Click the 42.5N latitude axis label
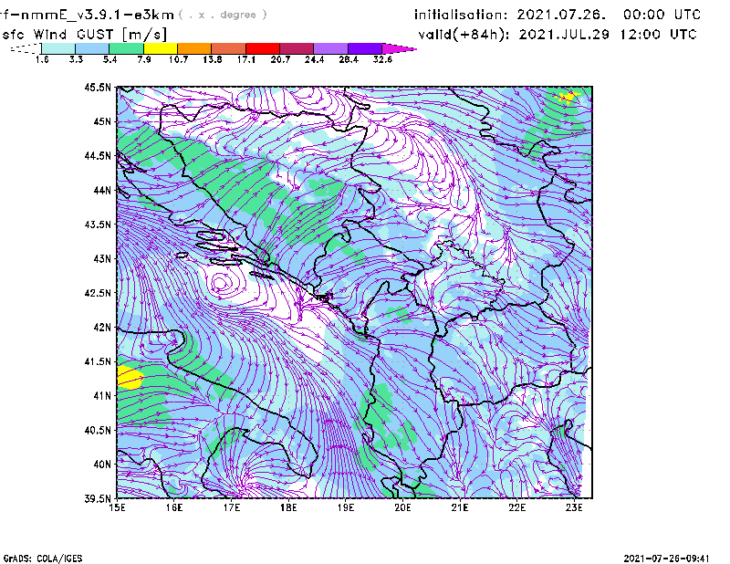730x564 pixels. pos(98,293)
